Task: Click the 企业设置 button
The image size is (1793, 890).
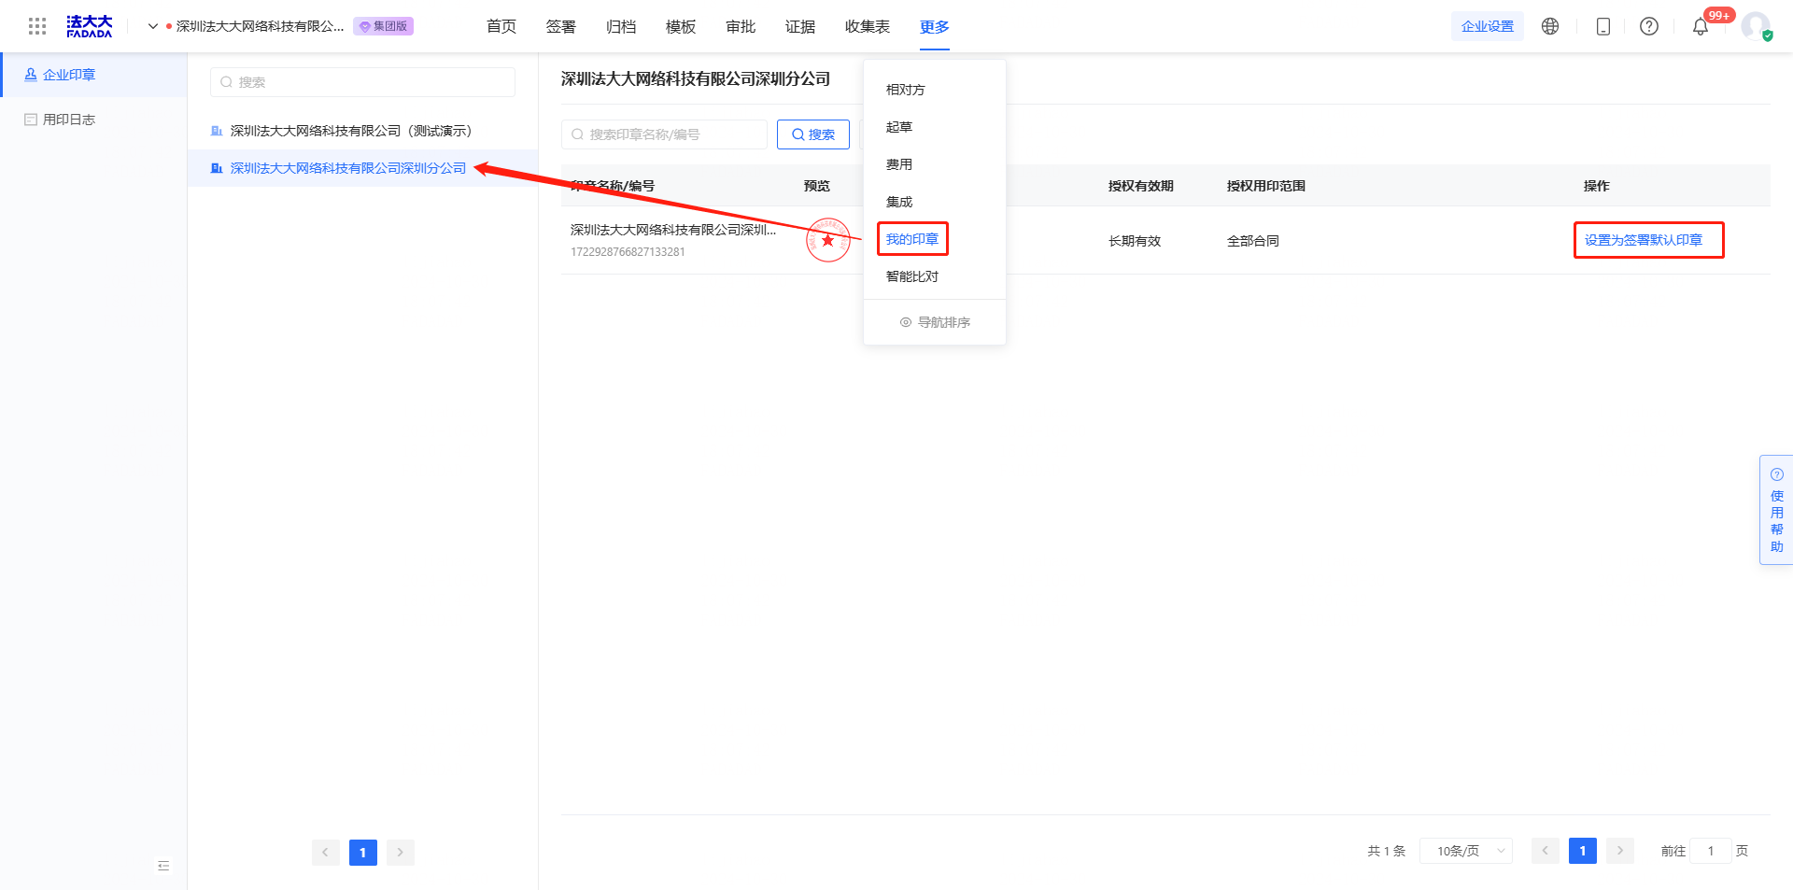Action: [1488, 26]
